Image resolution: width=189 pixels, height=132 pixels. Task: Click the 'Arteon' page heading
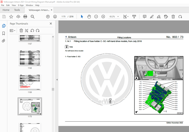click(72, 37)
